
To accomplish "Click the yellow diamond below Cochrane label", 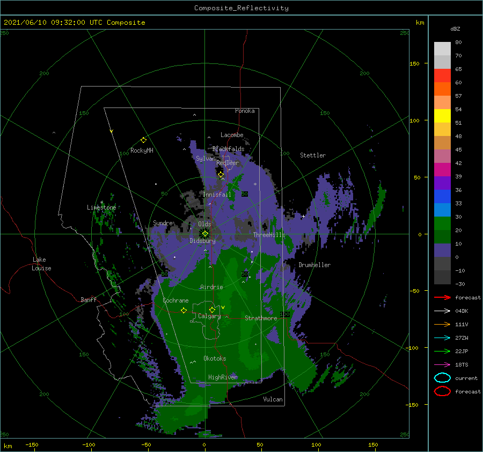I will pyautogui.click(x=184, y=311).
